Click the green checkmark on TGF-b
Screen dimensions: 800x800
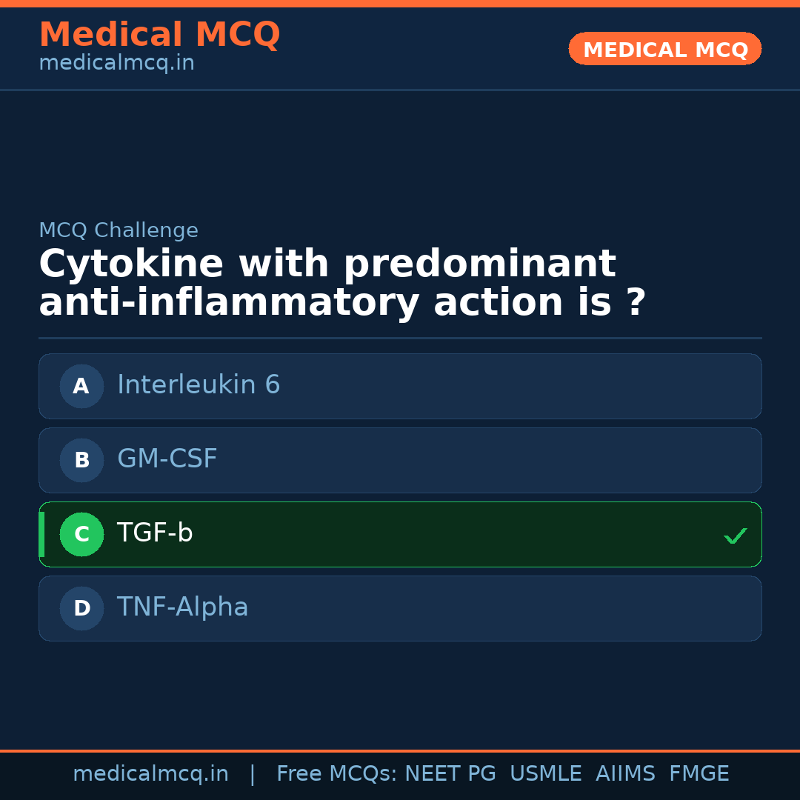[x=735, y=536]
